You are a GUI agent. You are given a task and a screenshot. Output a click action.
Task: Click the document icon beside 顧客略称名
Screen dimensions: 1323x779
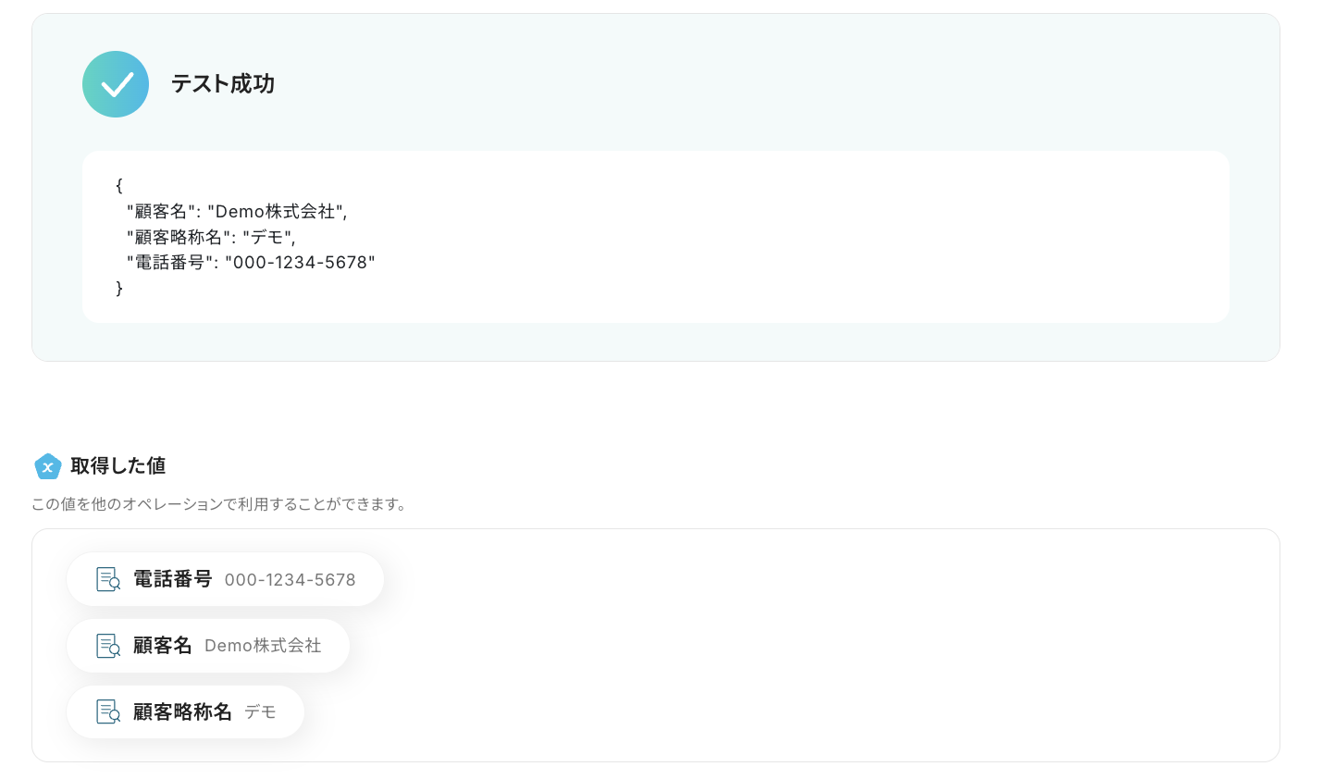(108, 711)
